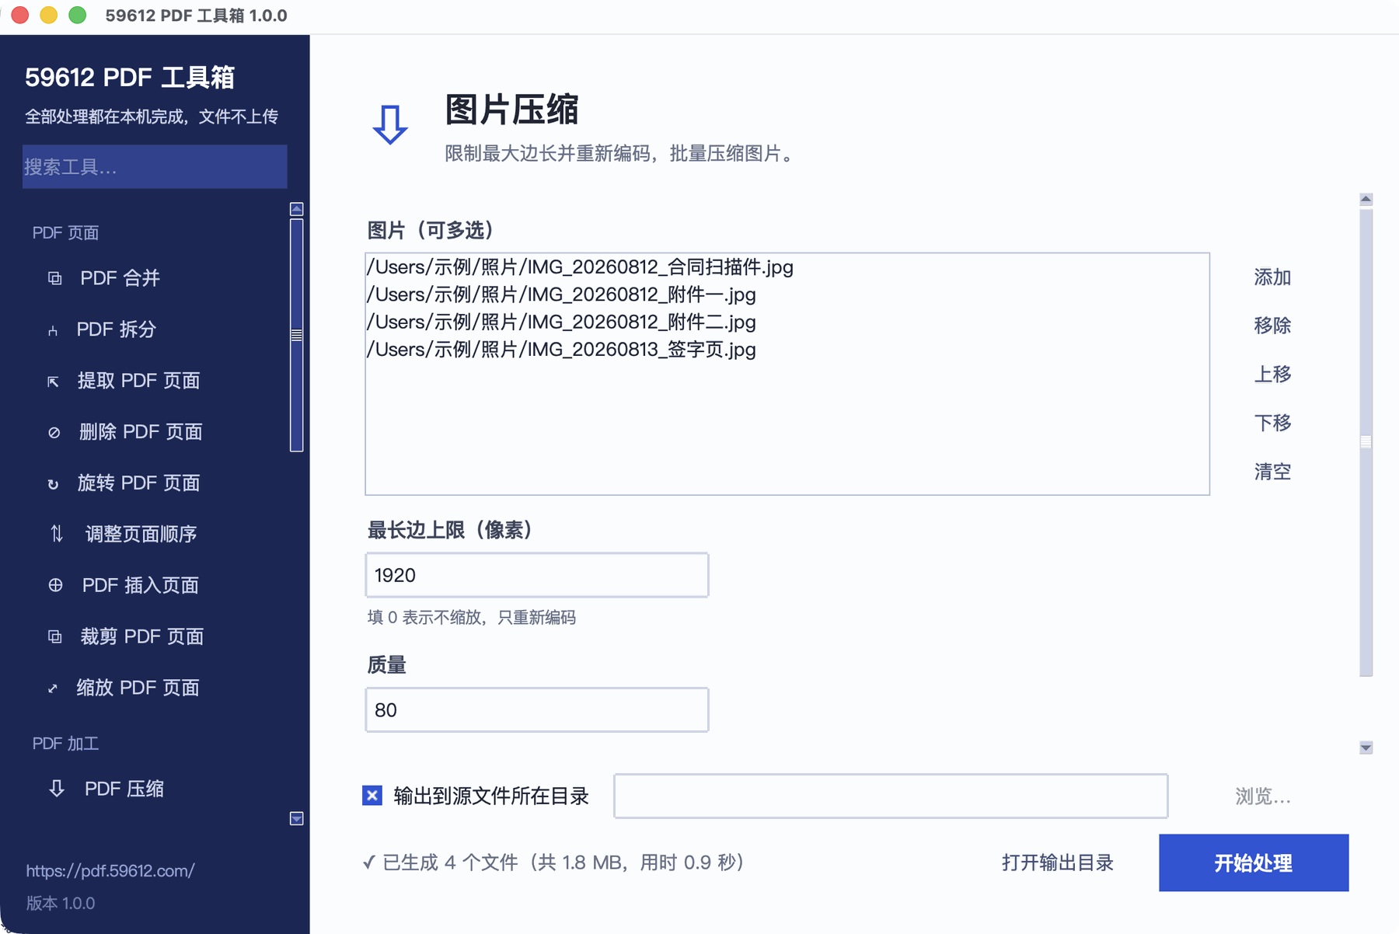
Task: Click the 质量 field showing 80
Action: pyautogui.click(x=537, y=709)
